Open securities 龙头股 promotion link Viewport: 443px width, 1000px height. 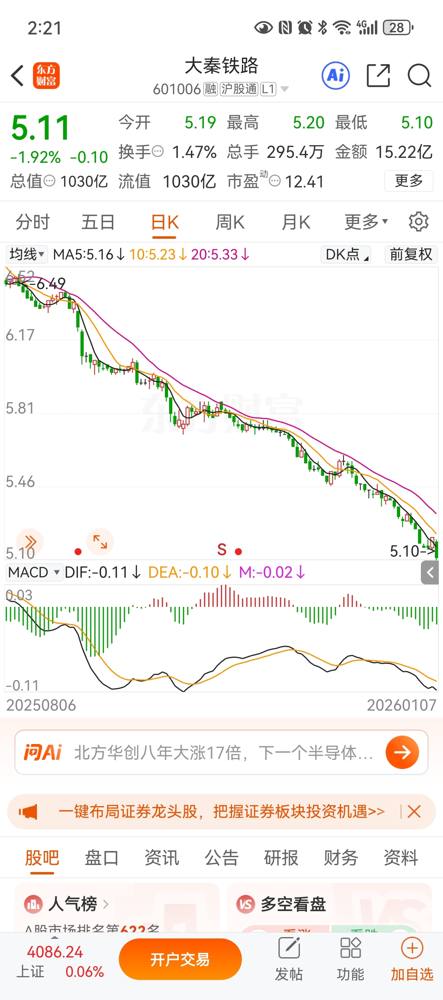[222, 811]
